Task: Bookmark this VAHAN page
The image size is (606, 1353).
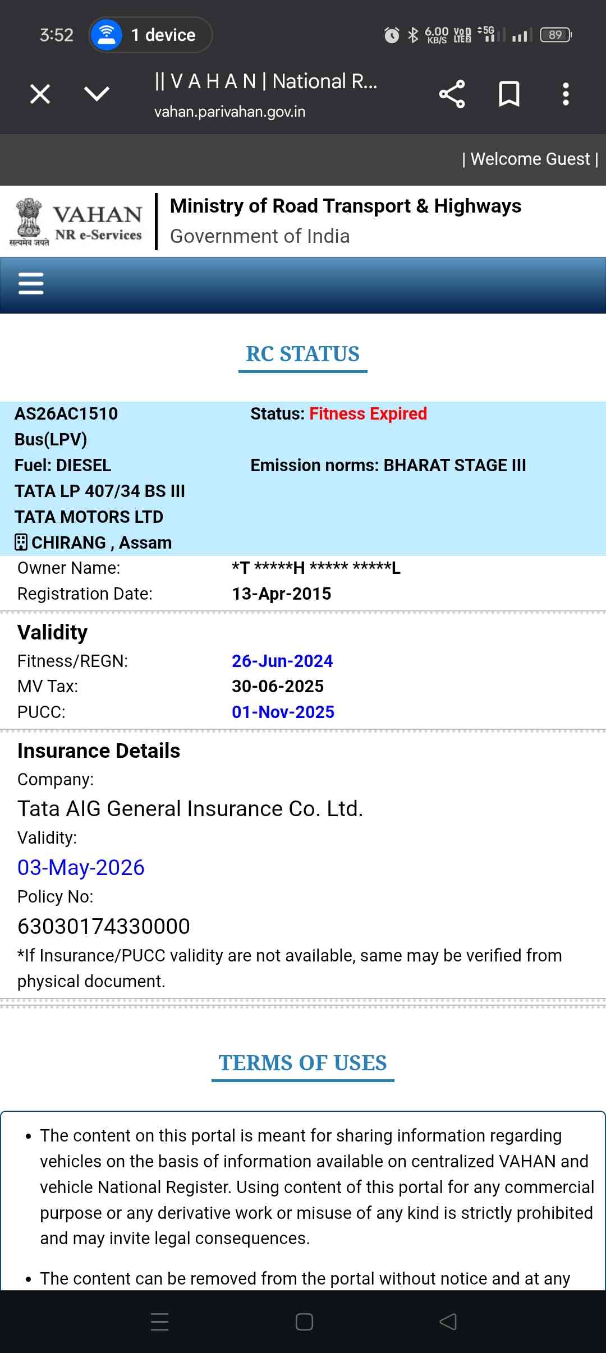Action: 509,94
